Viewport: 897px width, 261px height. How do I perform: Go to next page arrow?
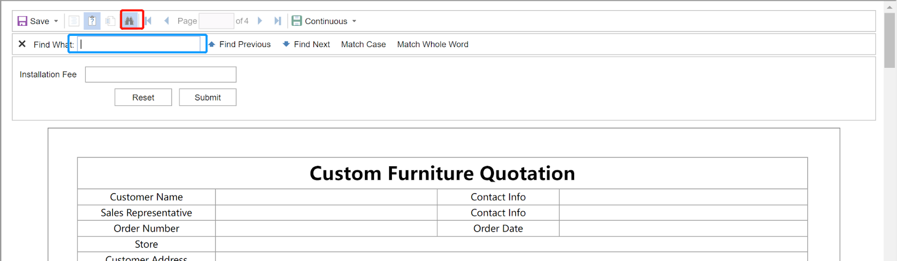pos(260,21)
